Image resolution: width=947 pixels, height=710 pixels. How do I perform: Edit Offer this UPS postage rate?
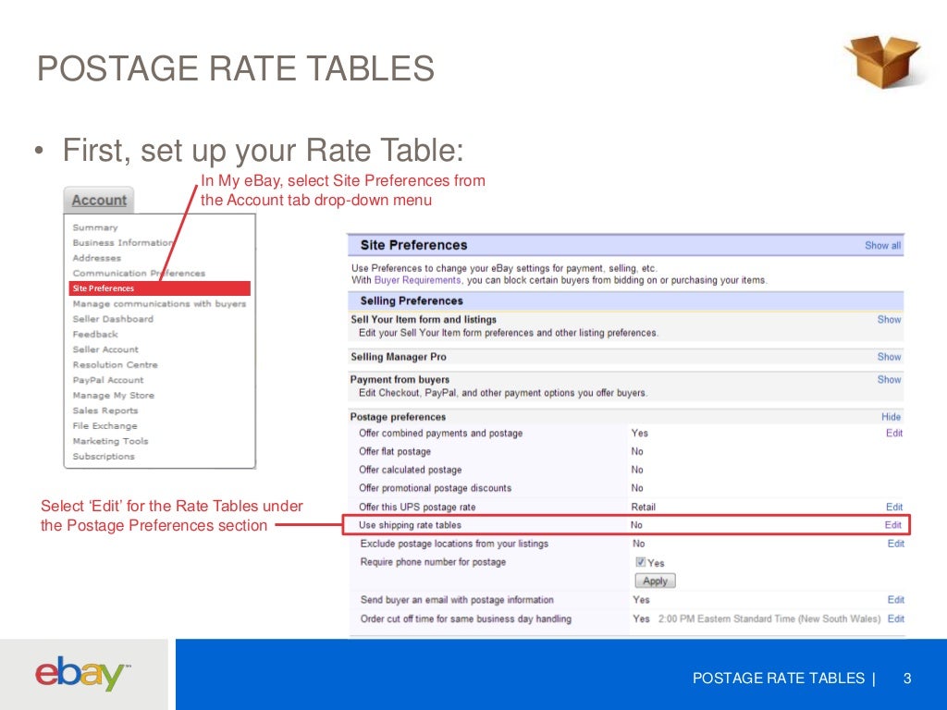(894, 508)
